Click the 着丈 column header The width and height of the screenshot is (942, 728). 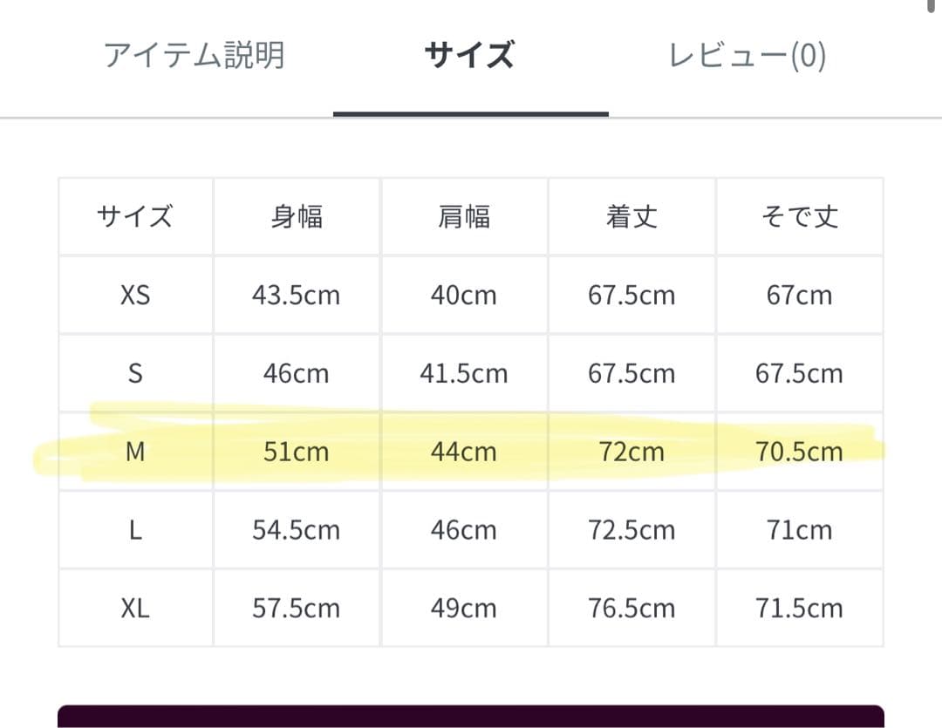(631, 216)
